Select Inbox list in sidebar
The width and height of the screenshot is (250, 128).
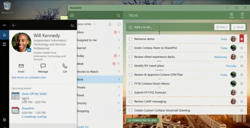click(100, 32)
